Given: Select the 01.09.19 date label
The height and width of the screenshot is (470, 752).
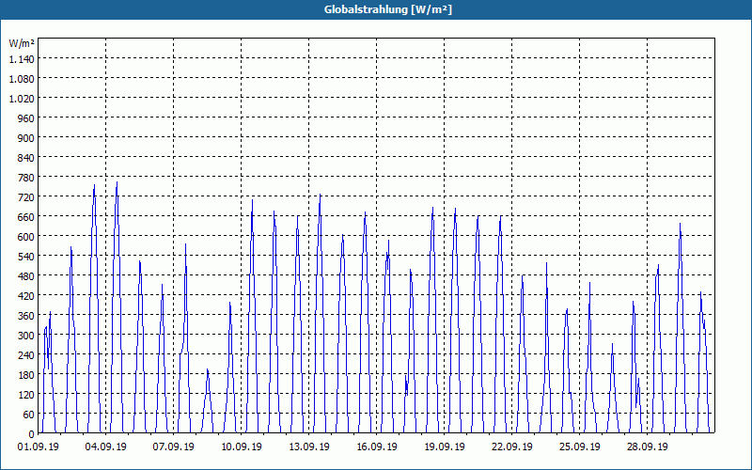Looking at the screenshot, I should 39,447.
